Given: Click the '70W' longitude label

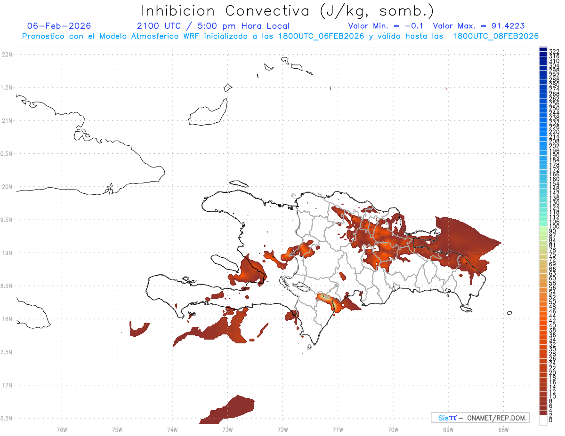Looking at the screenshot, I should pos(393,429).
